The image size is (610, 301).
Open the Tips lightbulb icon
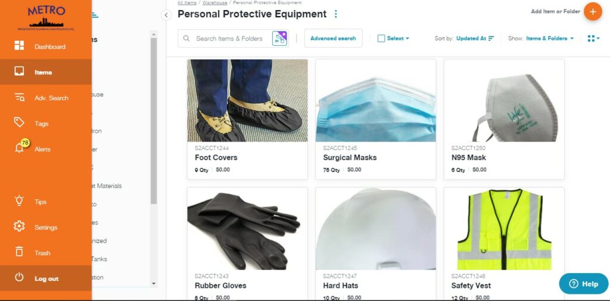(x=19, y=201)
